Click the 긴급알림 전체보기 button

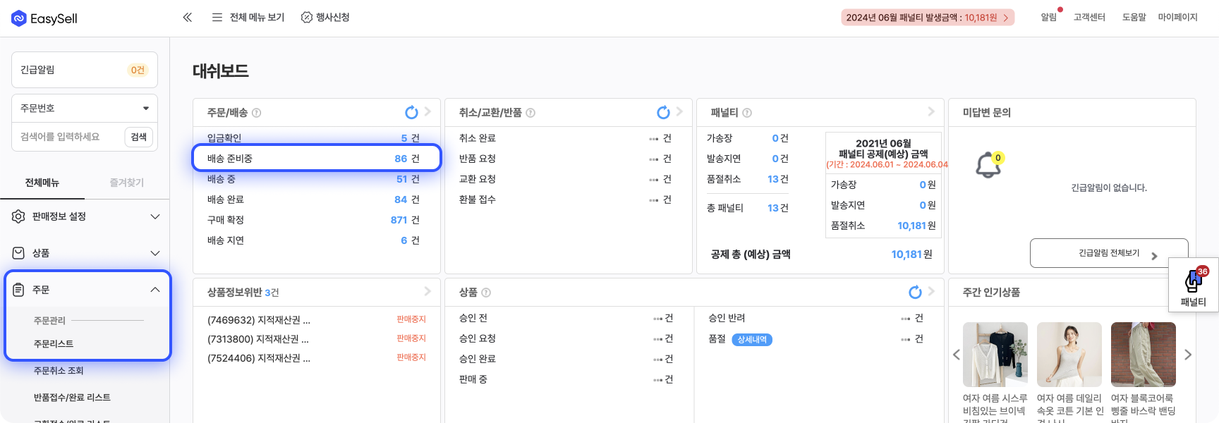click(1109, 254)
